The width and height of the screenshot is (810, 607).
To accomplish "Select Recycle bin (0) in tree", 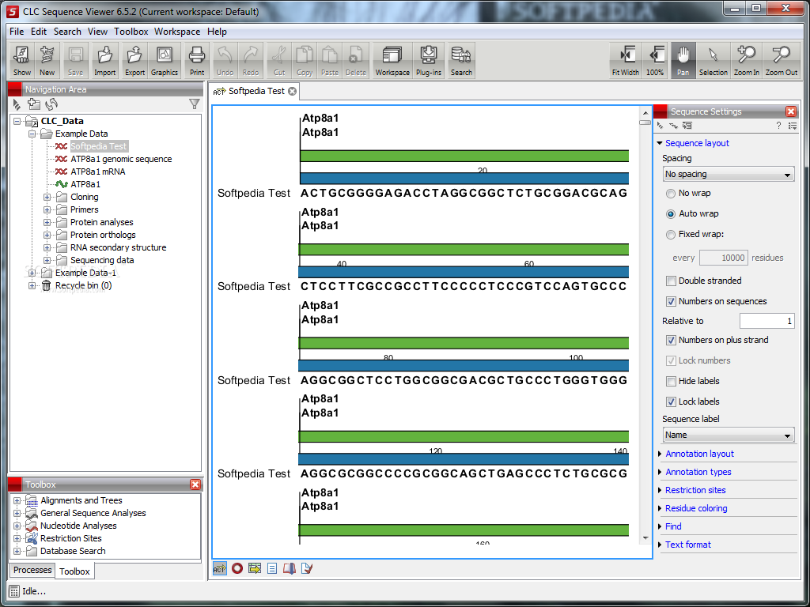I will pos(83,285).
